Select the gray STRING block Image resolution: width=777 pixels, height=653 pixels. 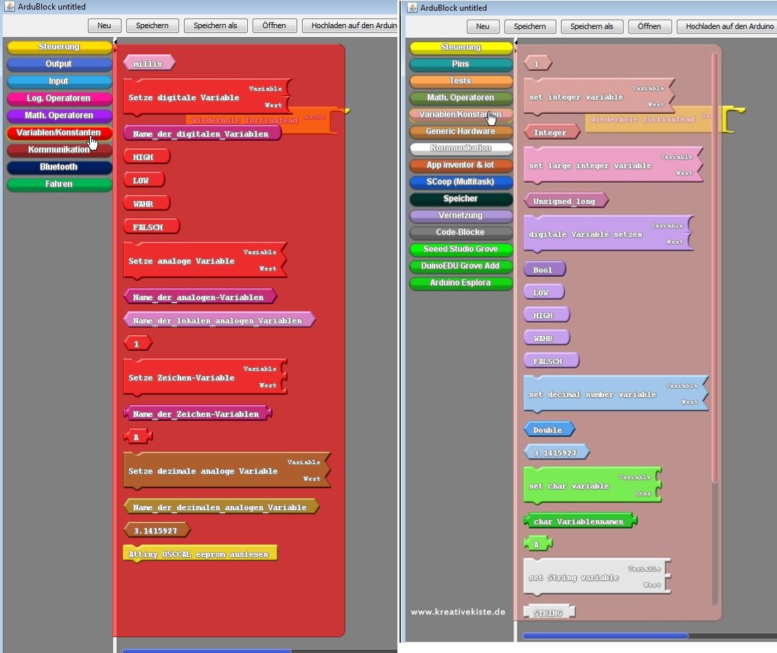[548, 612]
